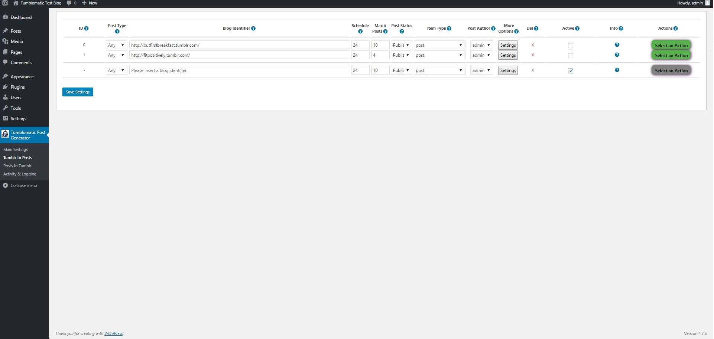This screenshot has width=714, height=339.
Task: Click the Max # Posts help icon
Action: point(386,32)
